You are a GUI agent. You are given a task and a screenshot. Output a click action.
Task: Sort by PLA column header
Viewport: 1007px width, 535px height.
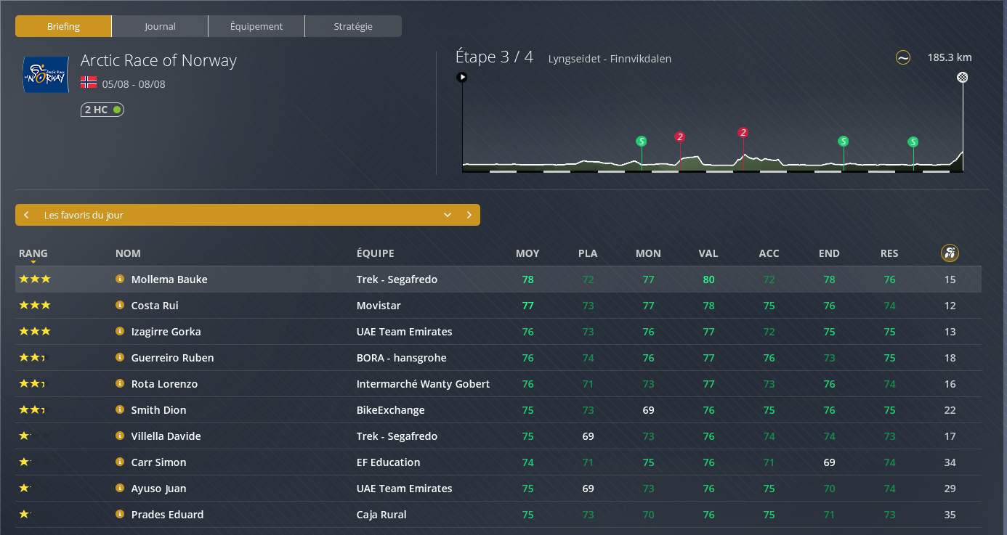[x=588, y=253]
